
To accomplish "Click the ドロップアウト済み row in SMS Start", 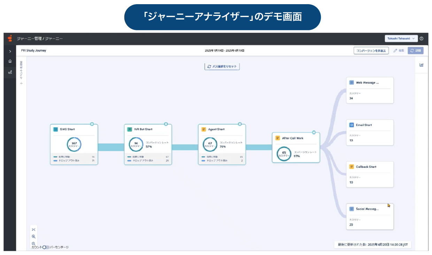I will tap(74, 161).
